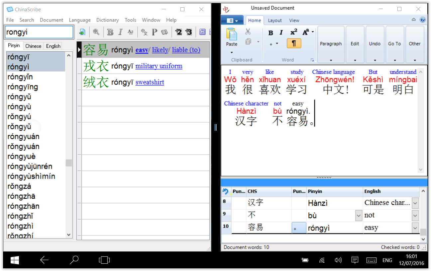Image resolution: width=431 pixels, height=271 pixels.
Task: Click the open book dictionary icon
Action: (x=164, y=32)
